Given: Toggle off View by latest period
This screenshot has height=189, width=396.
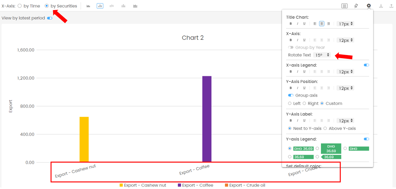Looking at the screenshot, I should (x=50, y=18).
